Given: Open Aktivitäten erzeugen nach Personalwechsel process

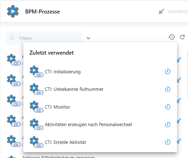Looking at the screenshot, I should coord(88,125).
